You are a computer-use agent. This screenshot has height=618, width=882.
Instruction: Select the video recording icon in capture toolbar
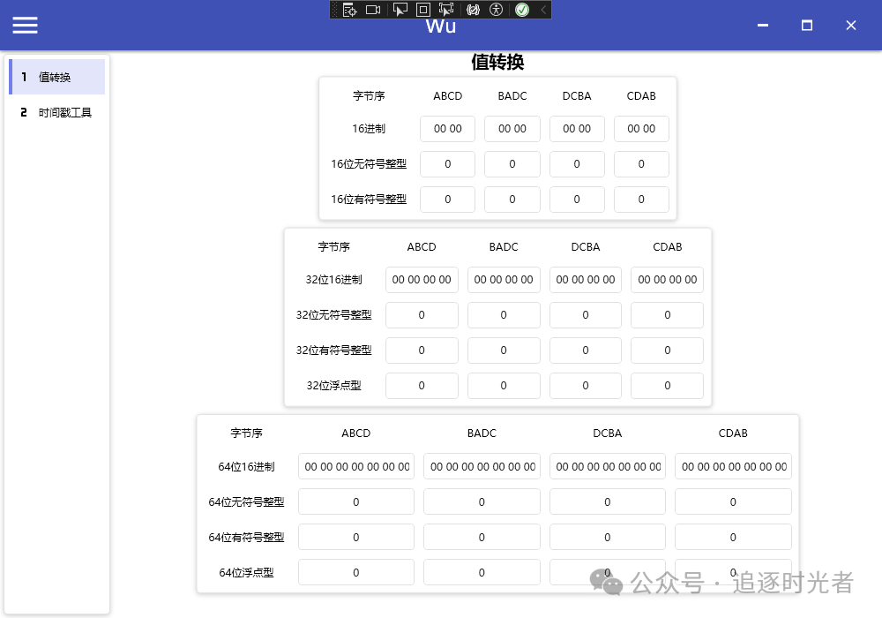point(373,10)
